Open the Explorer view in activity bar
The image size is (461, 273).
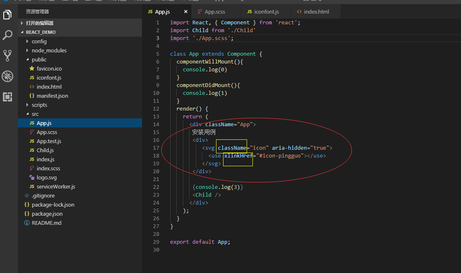coord(7,15)
